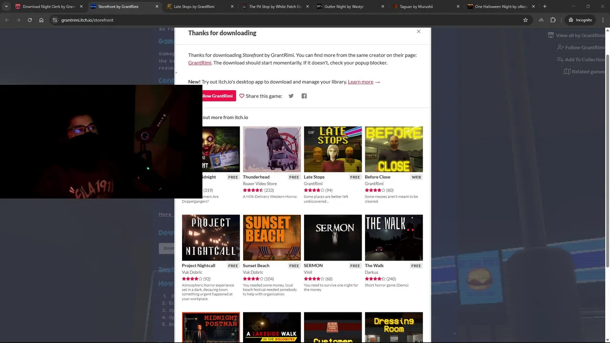The image size is (610, 343).
Task: Open the Chrome three-dot menu
Action: (x=603, y=20)
